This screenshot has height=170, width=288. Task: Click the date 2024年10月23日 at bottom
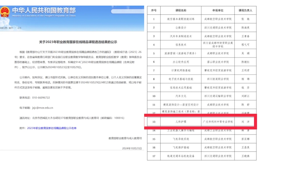coord(132,148)
